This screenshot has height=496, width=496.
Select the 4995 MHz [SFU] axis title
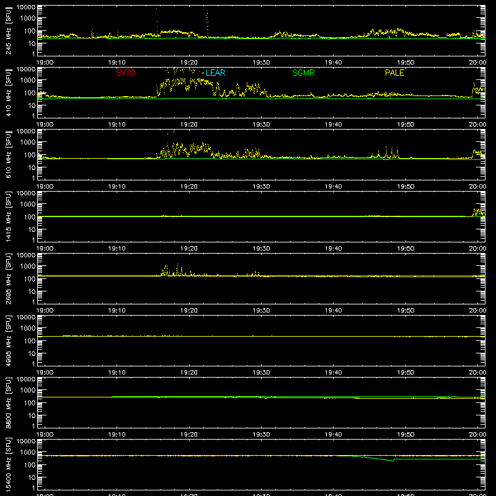tap(8, 342)
